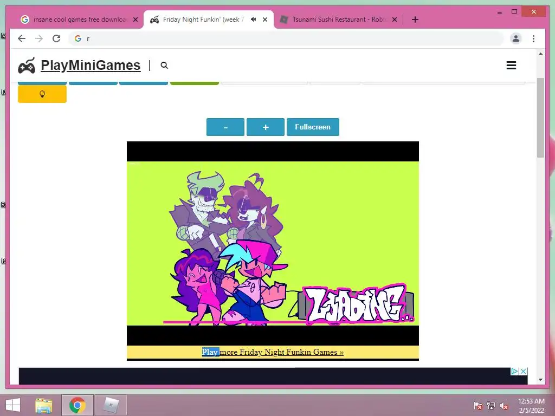The height and width of the screenshot is (416, 555).
Task: Open Play more Friday Night Funkin Games link
Action: [x=273, y=352]
